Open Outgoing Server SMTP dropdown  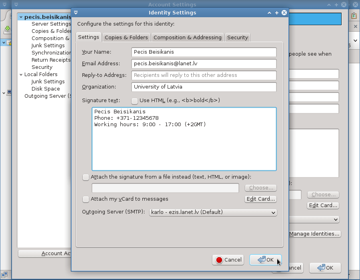coord(213,212)
